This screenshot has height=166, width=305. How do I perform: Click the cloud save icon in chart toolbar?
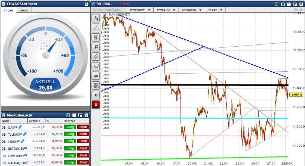302,10
